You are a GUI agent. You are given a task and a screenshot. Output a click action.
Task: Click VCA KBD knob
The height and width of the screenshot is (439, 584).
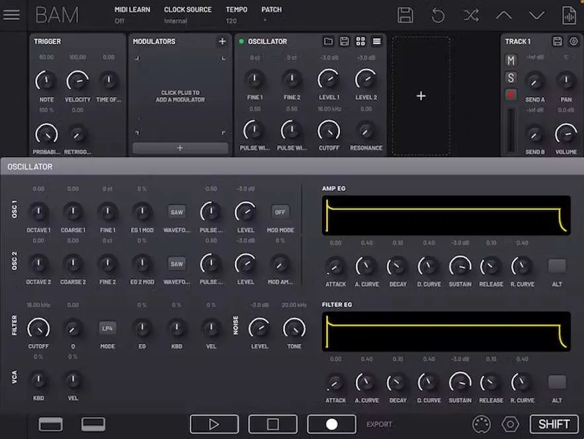click(38, 380)
